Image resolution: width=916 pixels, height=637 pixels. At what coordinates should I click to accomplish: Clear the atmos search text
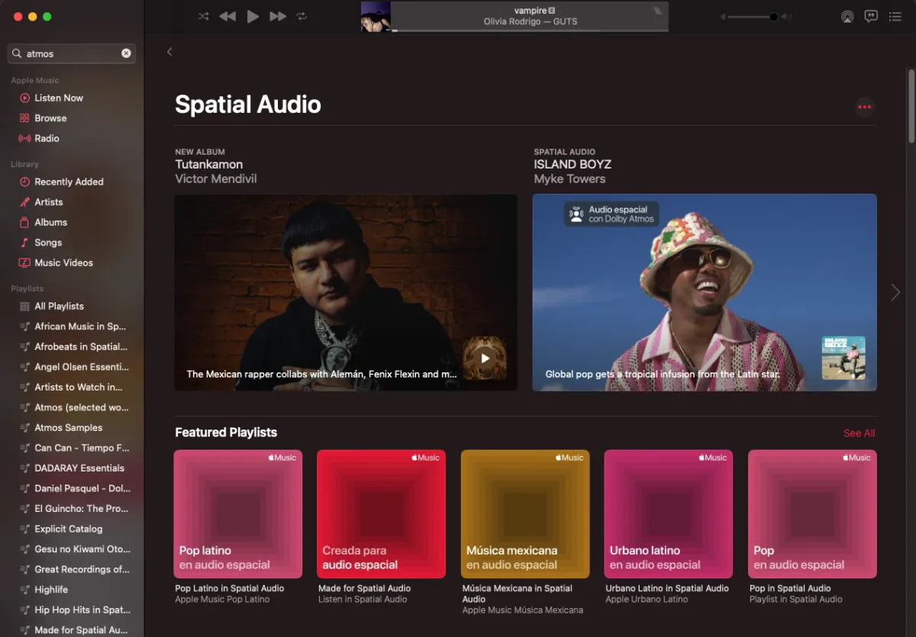coord(126,53)
